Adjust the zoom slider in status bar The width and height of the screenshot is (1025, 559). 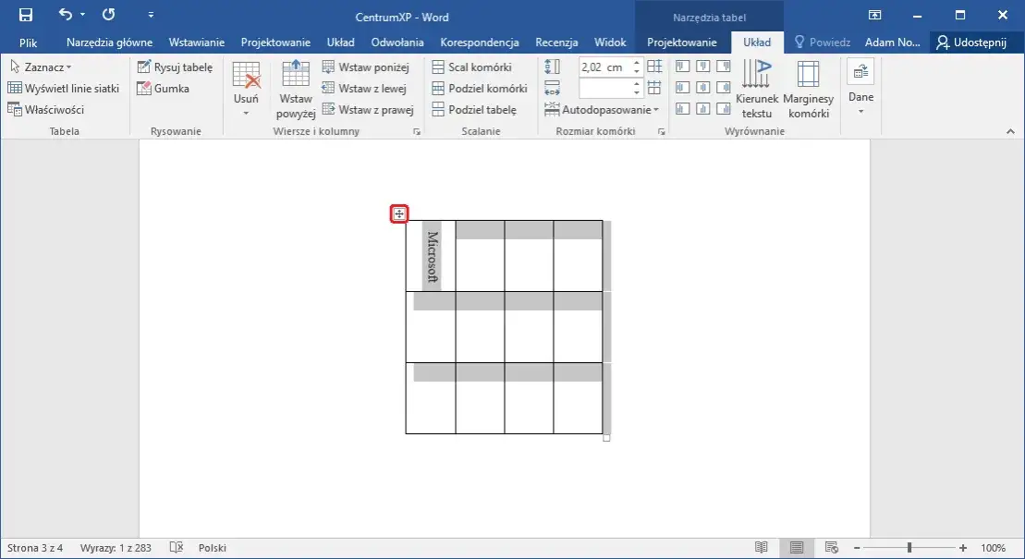tap(909, 547)
